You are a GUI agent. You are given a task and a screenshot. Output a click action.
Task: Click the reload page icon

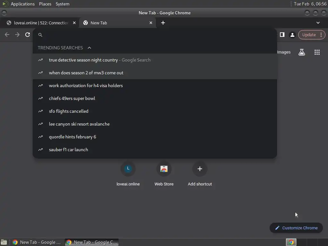tap(28, 35)
